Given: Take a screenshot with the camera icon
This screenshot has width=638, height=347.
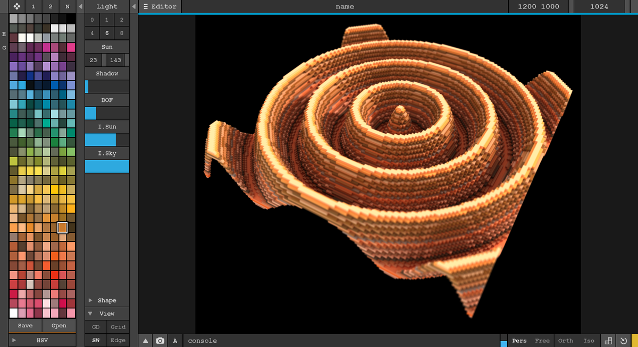Looking at the screenshot, I should click(160, 341).
